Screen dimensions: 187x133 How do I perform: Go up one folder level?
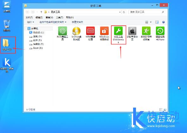(x=41, y=12)
